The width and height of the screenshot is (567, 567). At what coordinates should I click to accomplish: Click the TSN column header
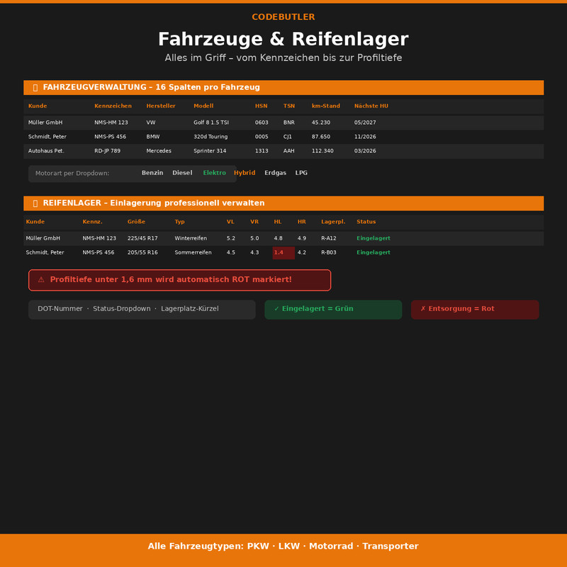click(x=289, y=106)
